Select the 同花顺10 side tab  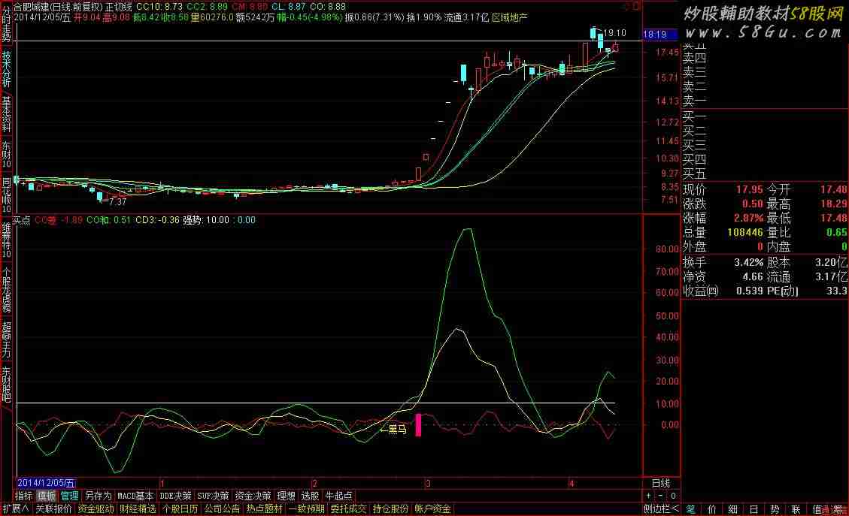[x=6, y=195]
